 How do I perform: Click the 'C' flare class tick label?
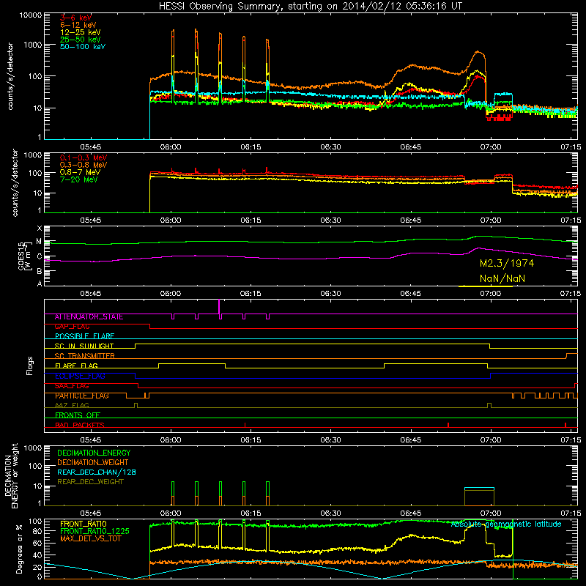(40, 257)
